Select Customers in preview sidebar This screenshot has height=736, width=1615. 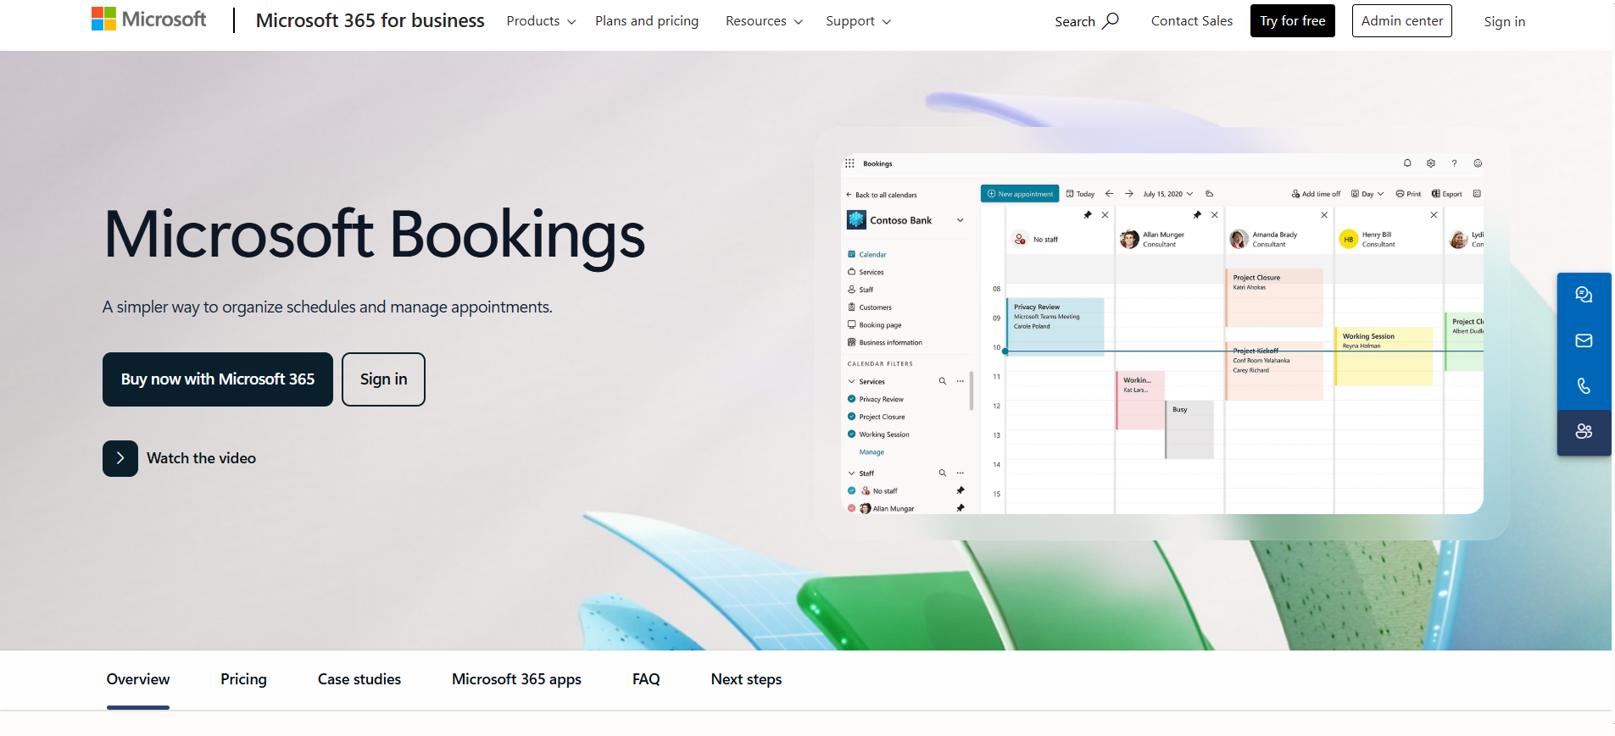[870, 307]
